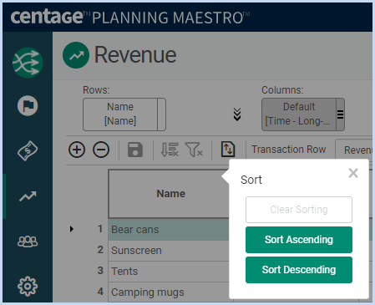Open the people group sidebar icon
This screenshot has width=375, height=305.
point(28,241)
